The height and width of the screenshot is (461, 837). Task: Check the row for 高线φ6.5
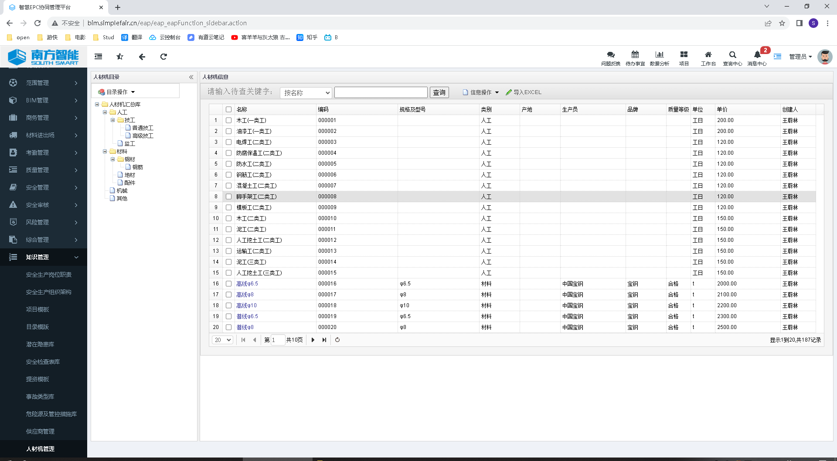[228, 284]
